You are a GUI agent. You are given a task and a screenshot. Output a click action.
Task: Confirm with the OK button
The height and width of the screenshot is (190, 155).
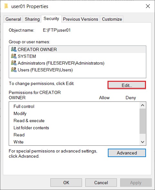66,183
